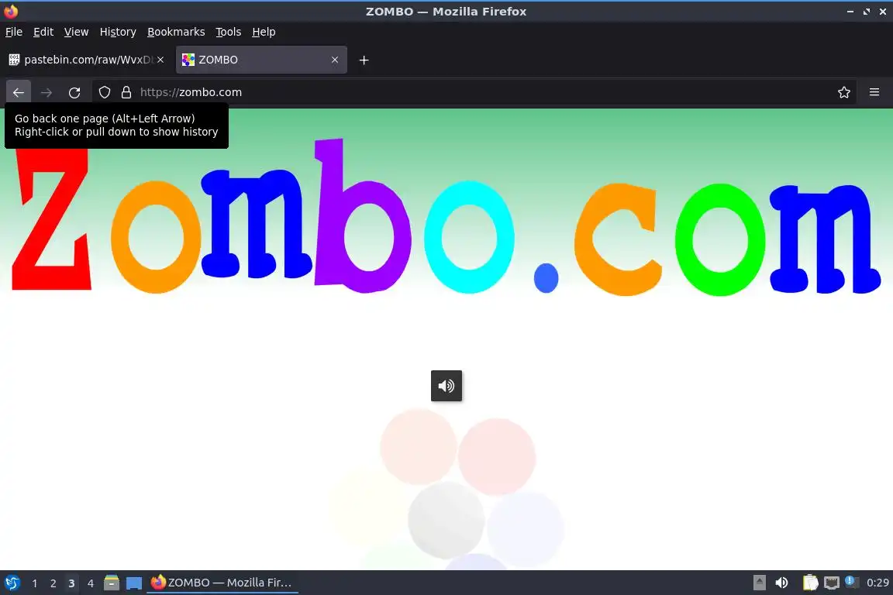Screen dimensions: 893x595
Task: Open the system volume tray icon
Action: (781, 583)
